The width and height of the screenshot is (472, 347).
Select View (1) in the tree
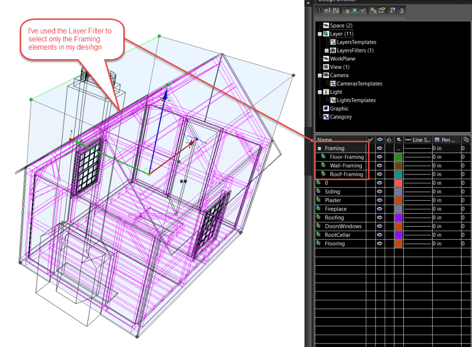(339, 67)
